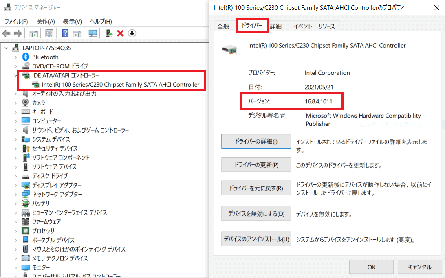Expand the ソフトウェア デバイス node
The height and width of the screenshot is (278, 445).
pyautogui.click(x=15, y=166)
